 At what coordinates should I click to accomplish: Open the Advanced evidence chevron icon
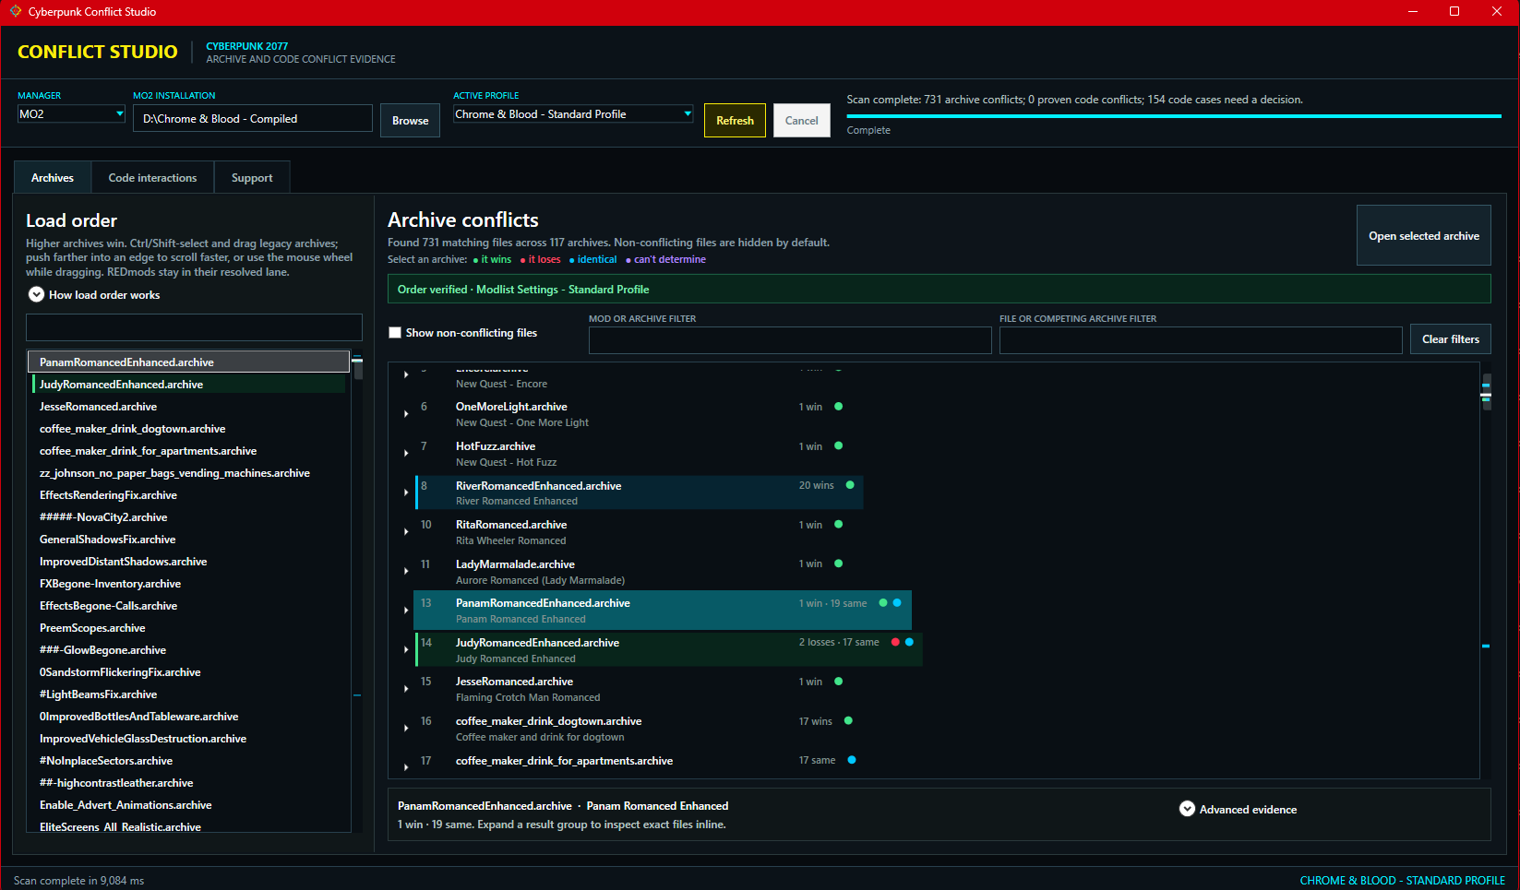pos(1187,809)
